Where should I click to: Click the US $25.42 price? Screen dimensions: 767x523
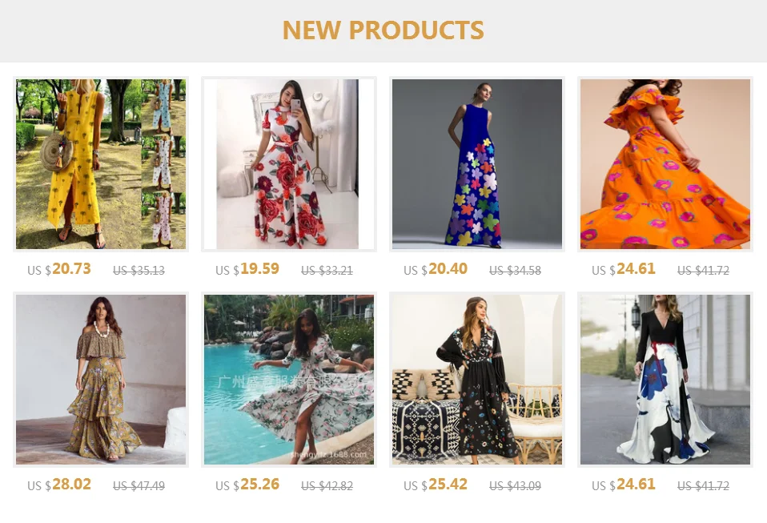click(x=436, y=485)
